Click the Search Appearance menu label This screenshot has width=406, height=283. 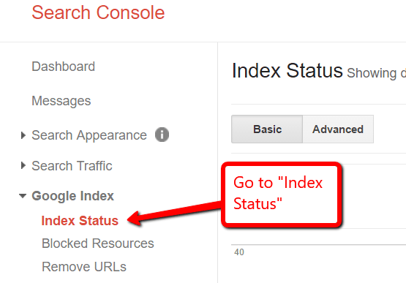(x=89, y=135)
